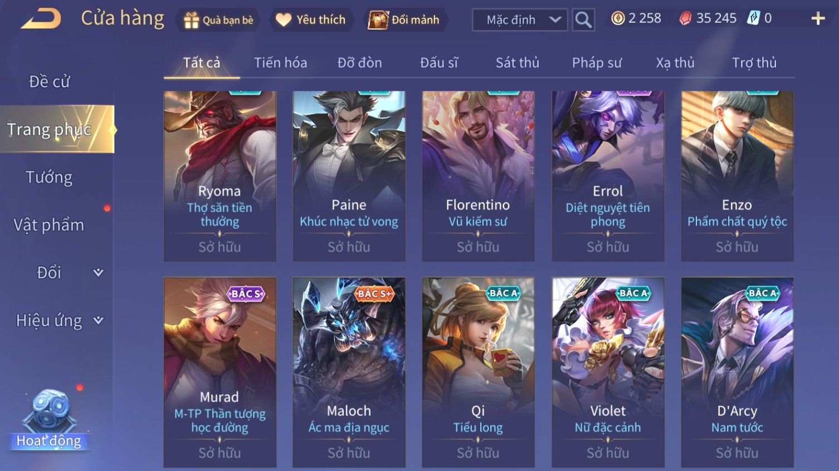Select the Violet Nữ đặc cảnh skin card
This screenshot has width=839, height=471.
coord(608,372)
